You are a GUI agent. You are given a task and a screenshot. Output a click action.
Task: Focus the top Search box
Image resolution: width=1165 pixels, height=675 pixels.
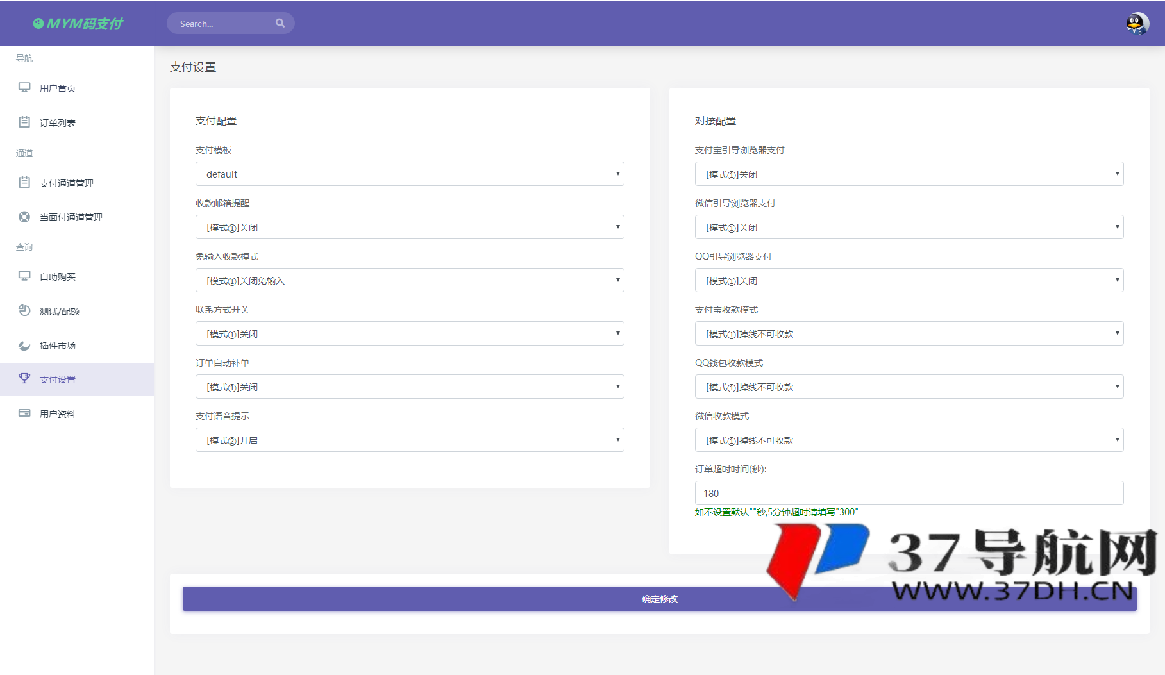221,24
